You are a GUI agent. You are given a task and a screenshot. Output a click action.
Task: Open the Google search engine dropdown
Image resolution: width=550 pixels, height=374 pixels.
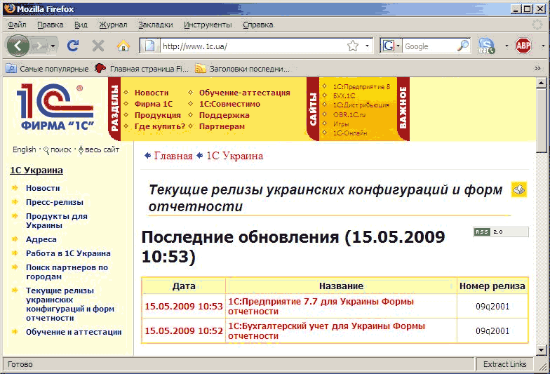pyautogui.click(x=391, y=46)
